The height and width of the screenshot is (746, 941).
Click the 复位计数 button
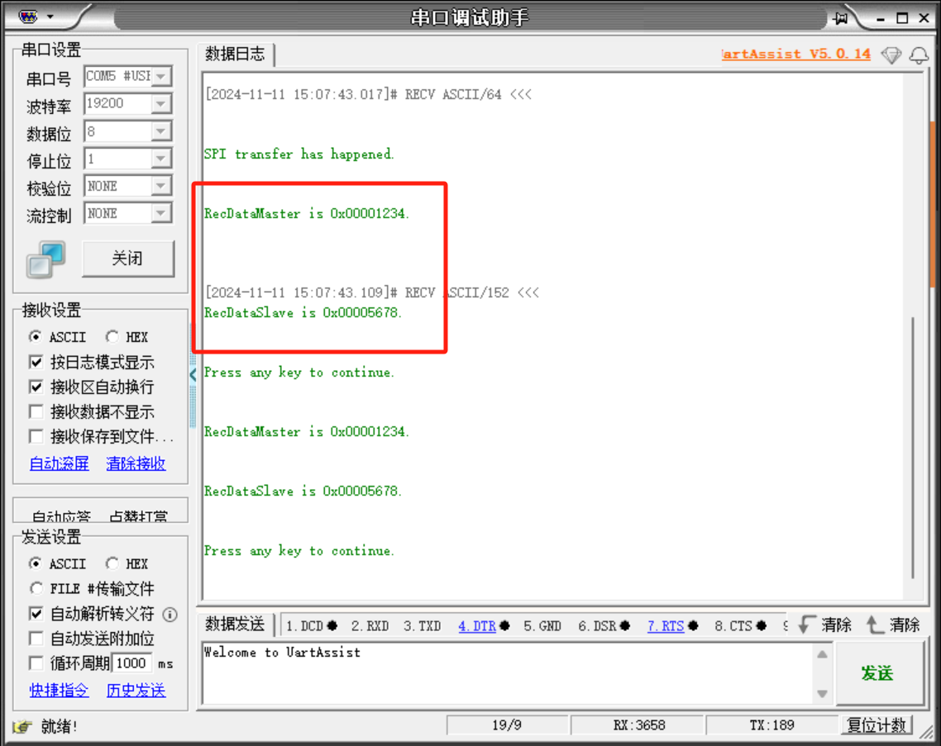(x=877, y=725)
